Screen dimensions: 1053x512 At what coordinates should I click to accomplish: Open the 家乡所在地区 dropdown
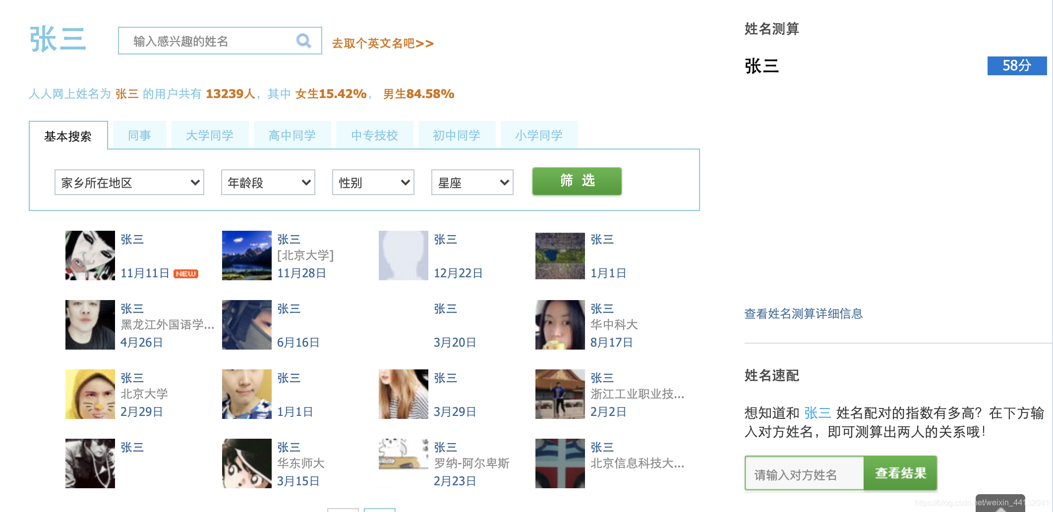pyautogui.click(x=129, y=182)
